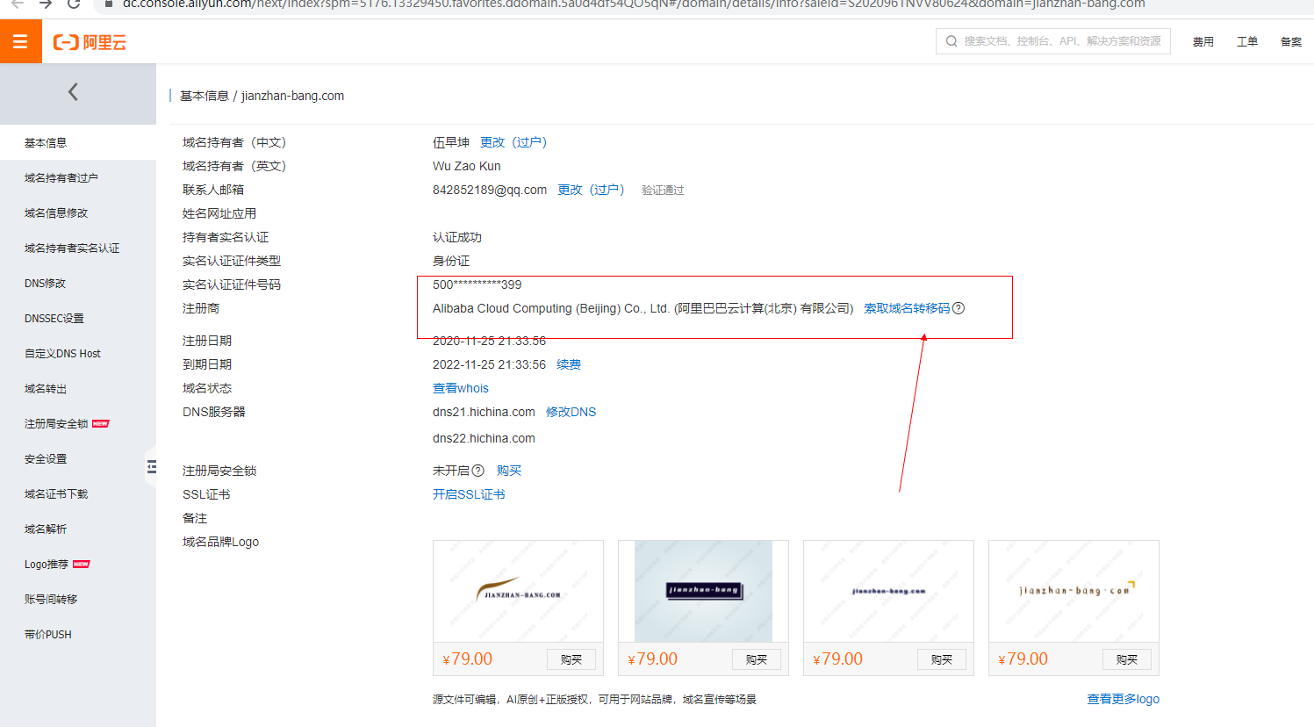Screen dimensions: 1314x727
Task: Select the brown swoosh JIANZHAN-BANG.COM logo
Action: [x=518, y=591]
